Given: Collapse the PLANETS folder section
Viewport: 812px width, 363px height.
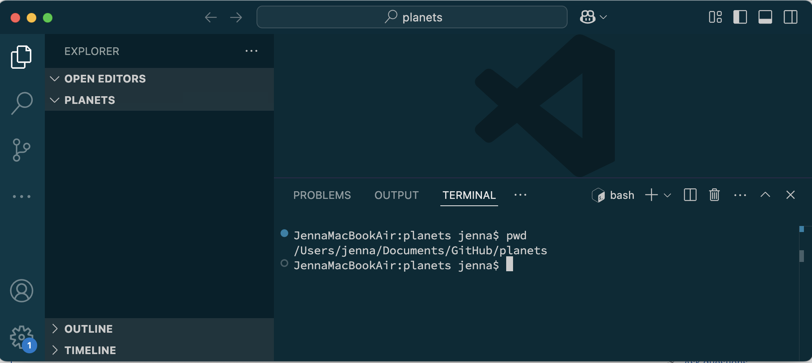Looking at the screenshot, I should [159, 100].
